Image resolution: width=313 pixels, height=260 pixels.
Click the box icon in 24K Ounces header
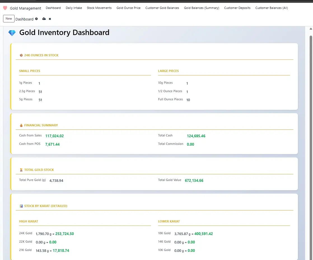tap(21, 55)
